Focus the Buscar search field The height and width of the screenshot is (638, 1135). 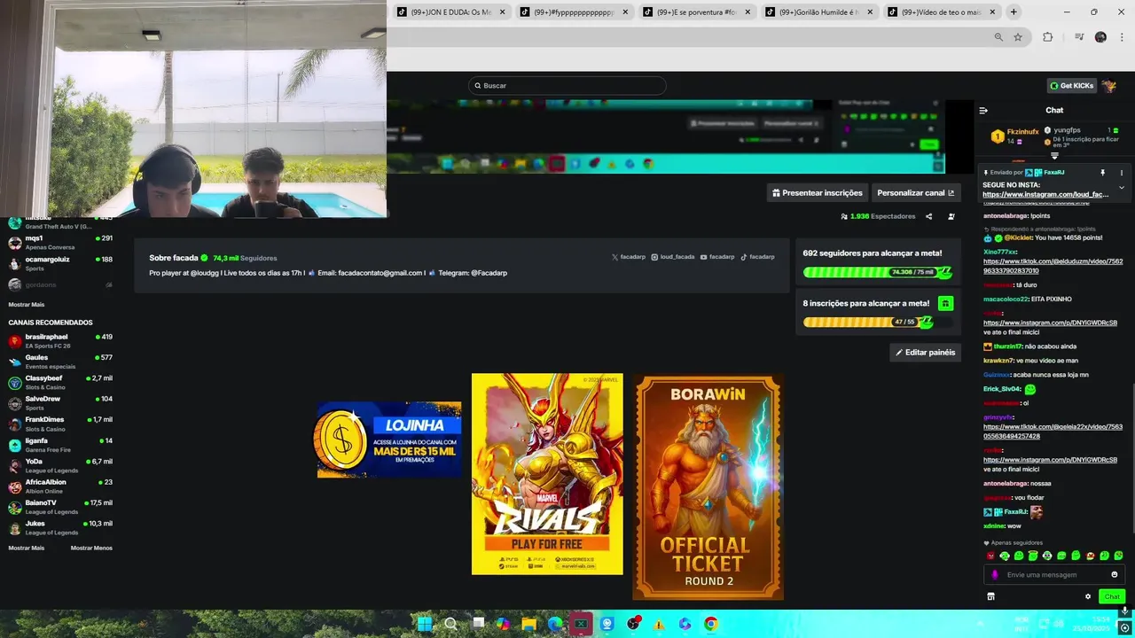pyautogui.click(x=567, y=86)
